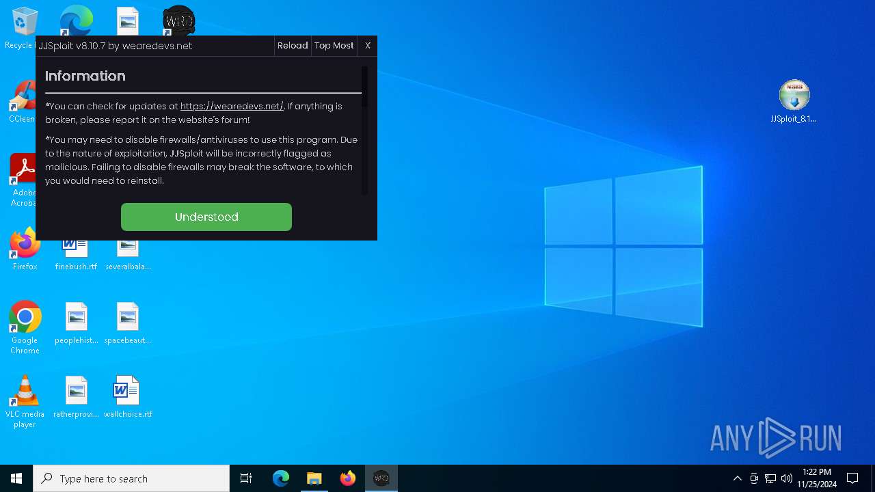Open the JJSploit_8.1 installer desktop icon

pos(794,101)
